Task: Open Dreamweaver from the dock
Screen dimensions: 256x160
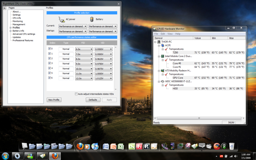Action: point(132,147)
